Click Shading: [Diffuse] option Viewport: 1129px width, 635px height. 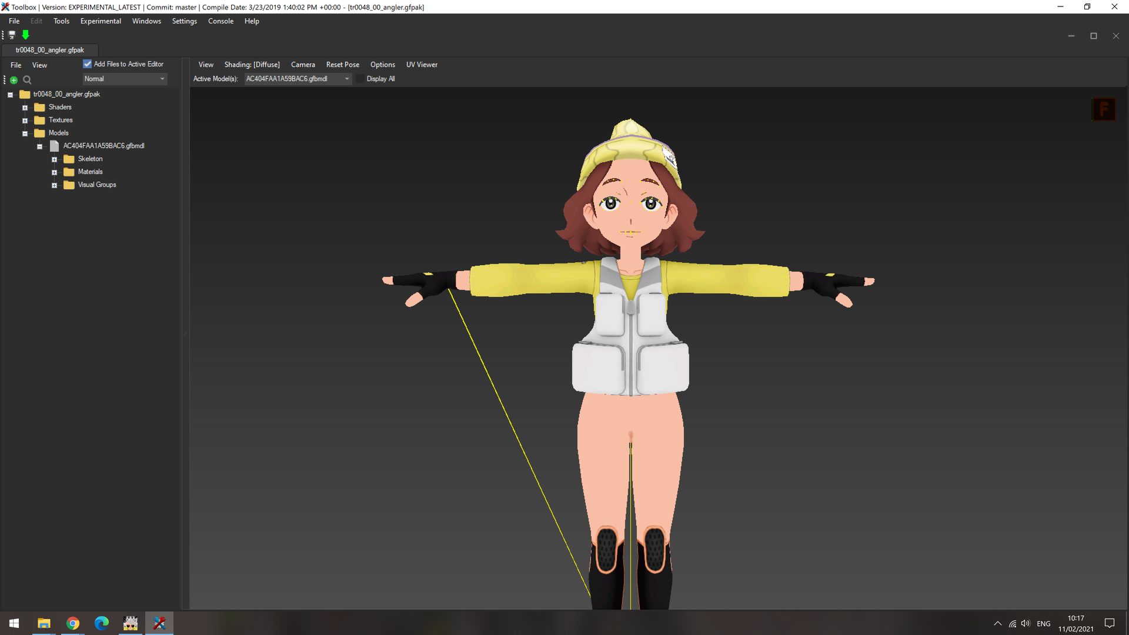[x=252, y=65]
